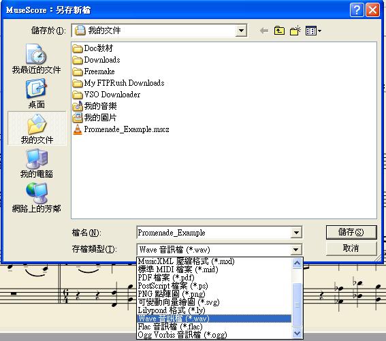The width and height of the screenshot is (386, 341).
Task: Select the Promenade_Example.mscz file
Action: 121,129
